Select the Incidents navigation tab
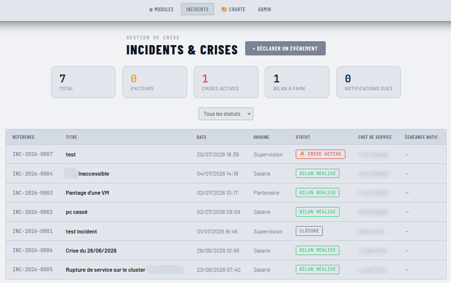This screenshot has width=451, height=283. click(x=197, y=9)
